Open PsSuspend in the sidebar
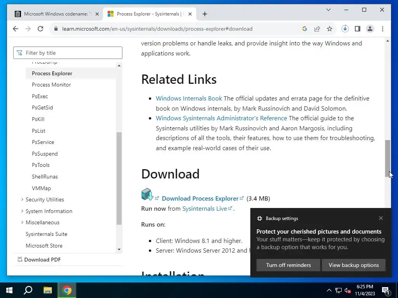The image size is (398, 298). click(45, 154)
